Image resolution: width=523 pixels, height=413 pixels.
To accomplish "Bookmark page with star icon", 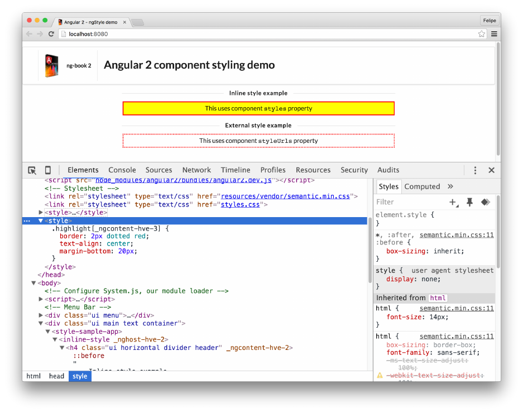I will click(481, 33).
